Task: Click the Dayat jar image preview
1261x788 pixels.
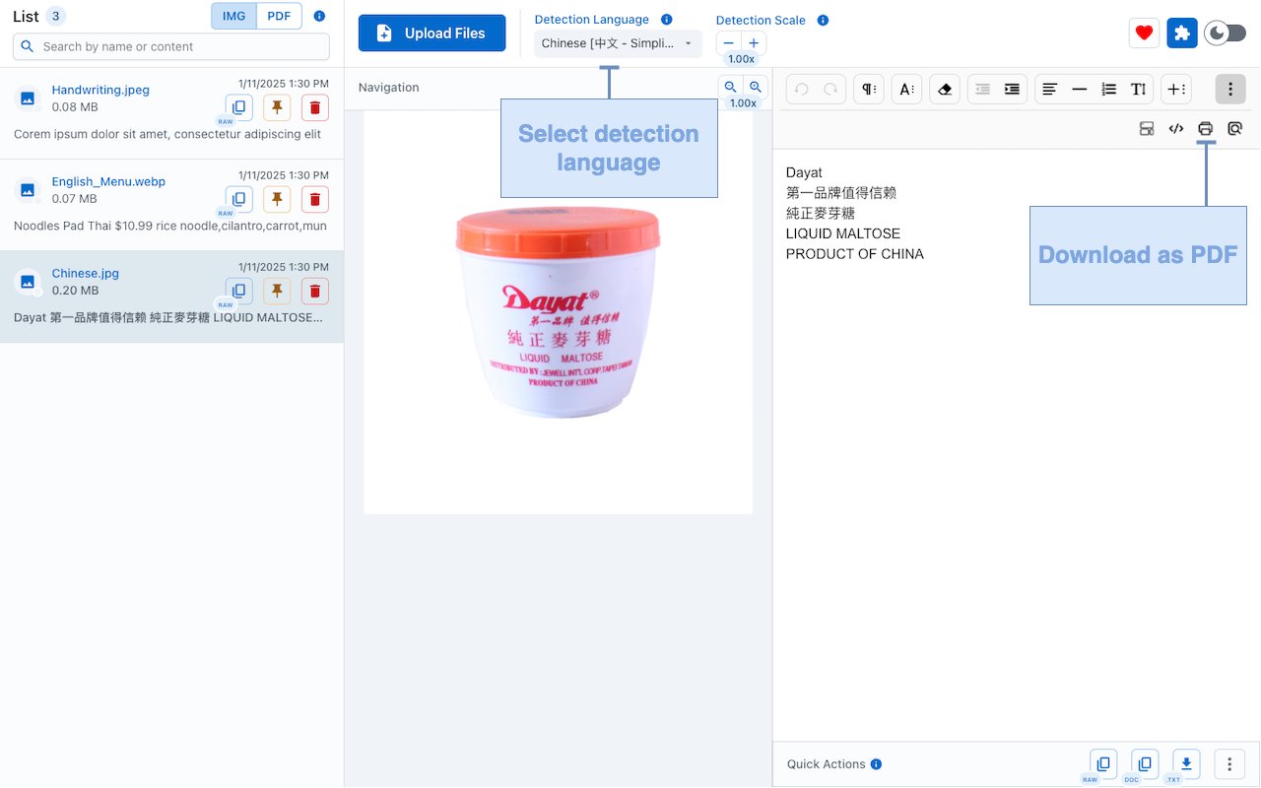Action: (559, 312)
